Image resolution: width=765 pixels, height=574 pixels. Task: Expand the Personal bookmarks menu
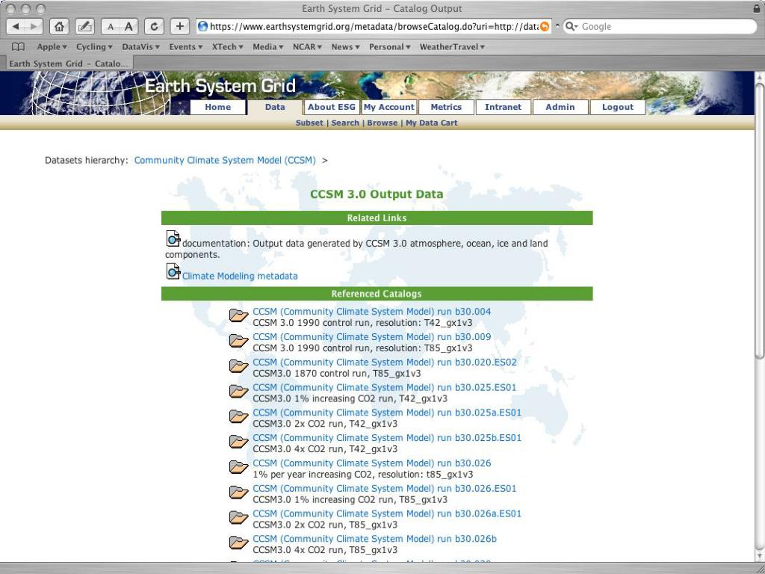click(390, 47)
